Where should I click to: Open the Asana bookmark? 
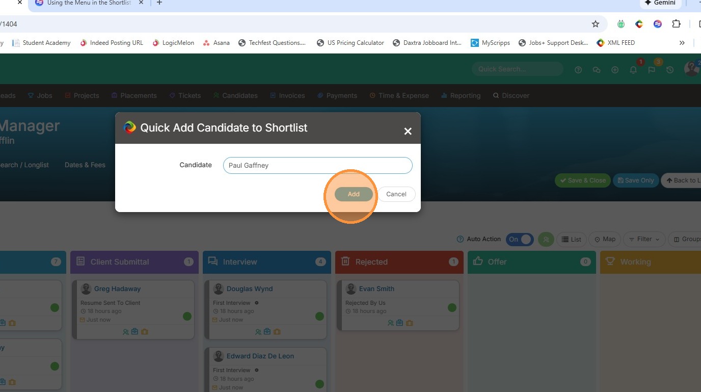pos(217,43)
